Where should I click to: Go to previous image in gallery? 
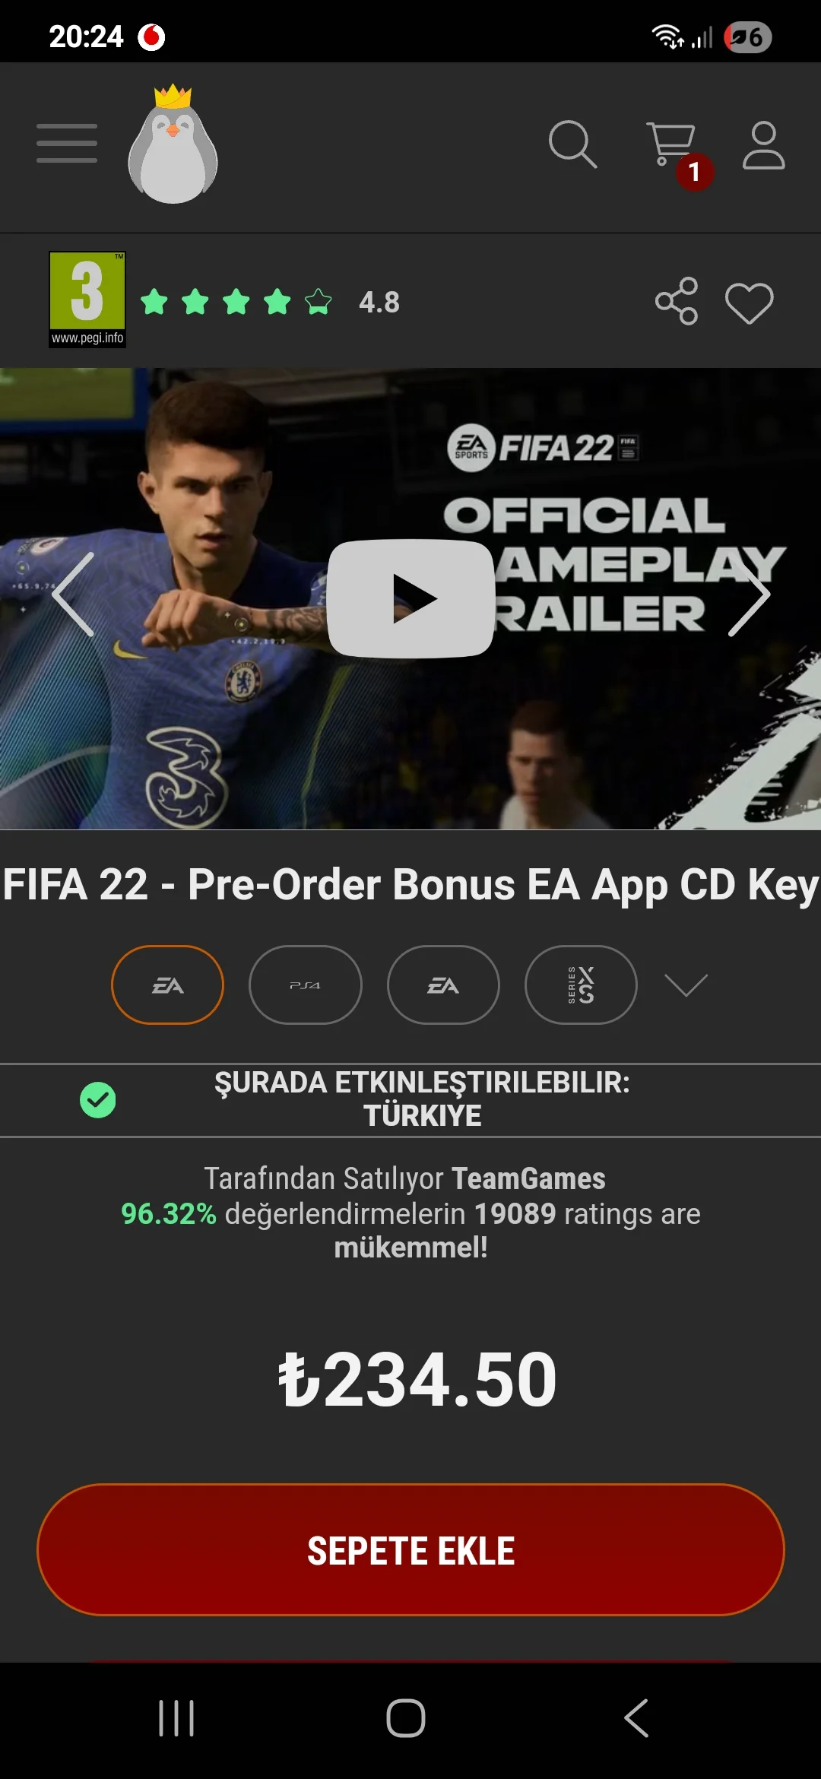tap(73, 595)
